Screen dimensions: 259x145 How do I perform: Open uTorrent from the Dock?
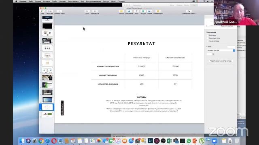click(x=202, y=141)
